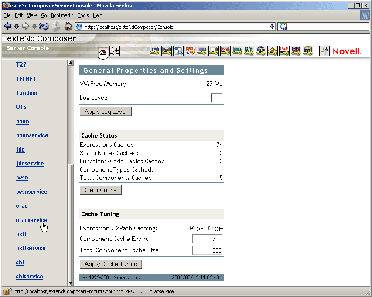Open the jdeservice link
372x297 pixels.
click(x=30, y=163)
